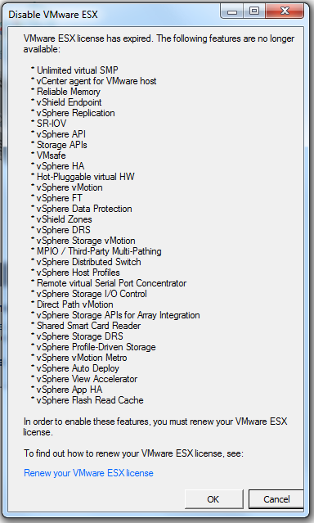The height and width of the screenshot is (523, 314).
Task: Click the SR-IOV feature entry
Action: 52,124
